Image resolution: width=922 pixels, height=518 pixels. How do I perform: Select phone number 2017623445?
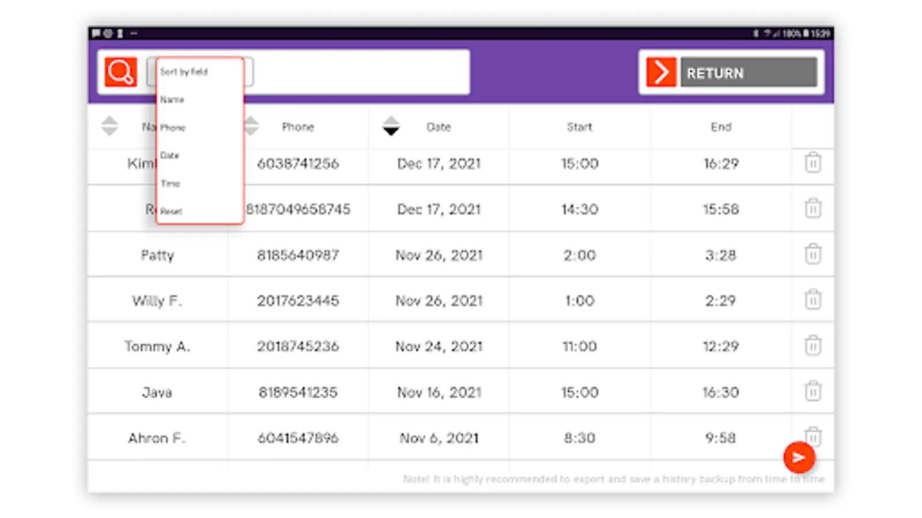pyautogui.click(x=298, y=300)
